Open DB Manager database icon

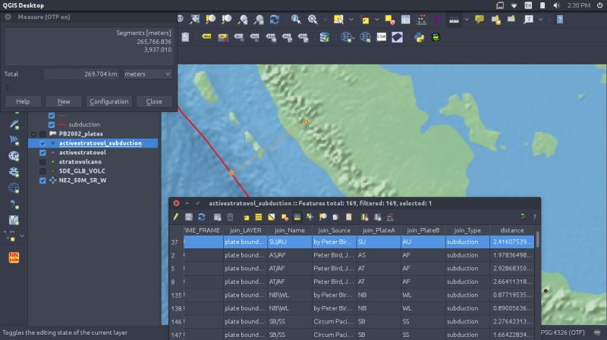[325, 37]
